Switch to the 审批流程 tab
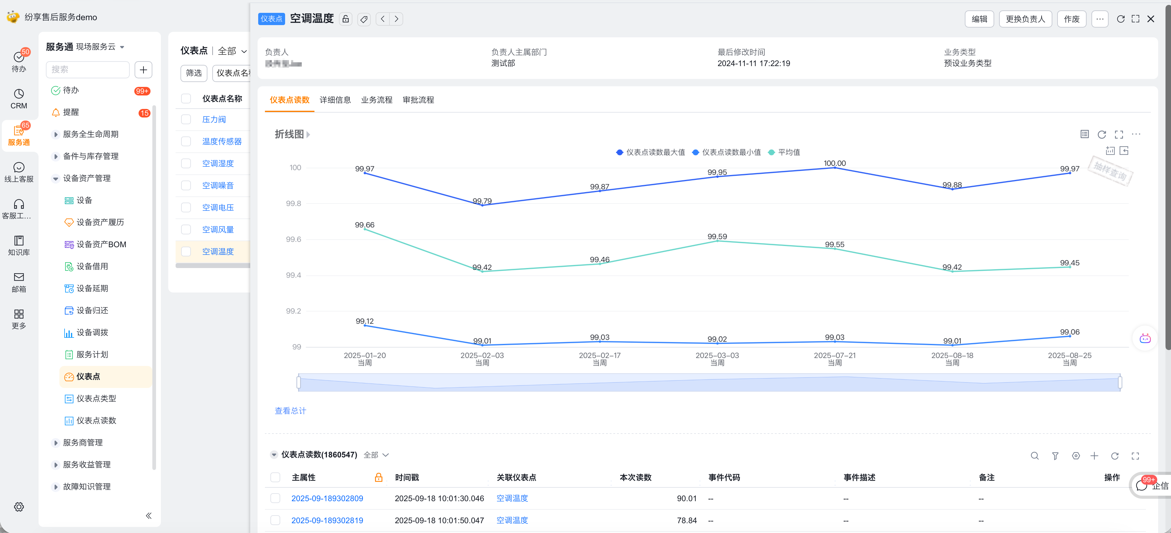Screen dimensions: 1171x533 coord(418,100)
